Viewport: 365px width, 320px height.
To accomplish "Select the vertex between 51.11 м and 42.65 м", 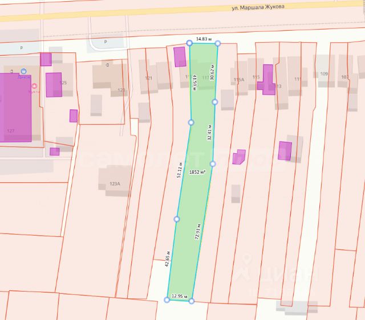I will pos(177,219).
